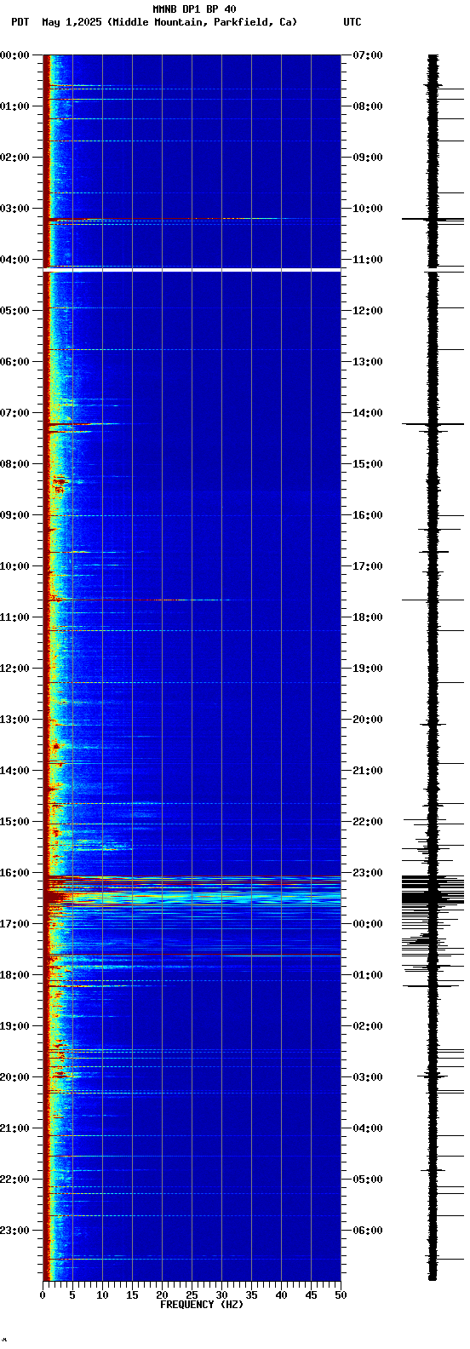470x1349 pixels.
Task: Click the frequency axis tick '50'
Action: click(341, 1295)
